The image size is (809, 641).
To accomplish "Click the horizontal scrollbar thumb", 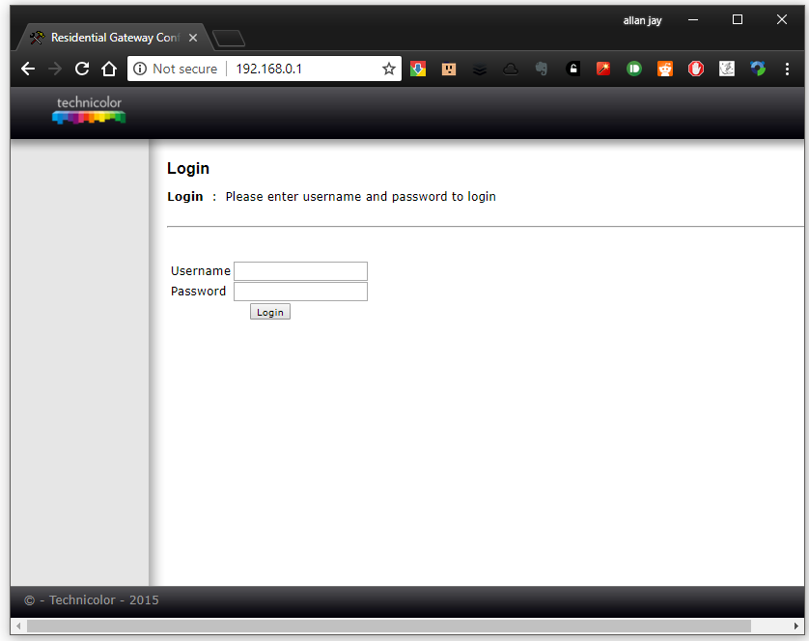I will [x=389, y=626].
